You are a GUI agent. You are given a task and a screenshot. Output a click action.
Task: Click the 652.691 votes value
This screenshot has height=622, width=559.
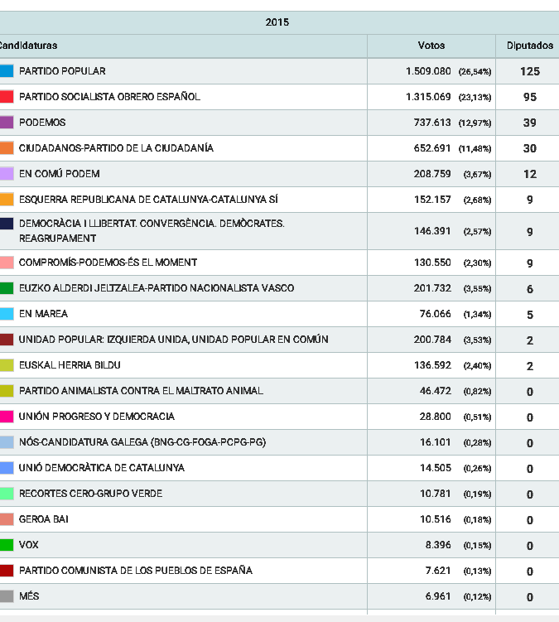432,148
